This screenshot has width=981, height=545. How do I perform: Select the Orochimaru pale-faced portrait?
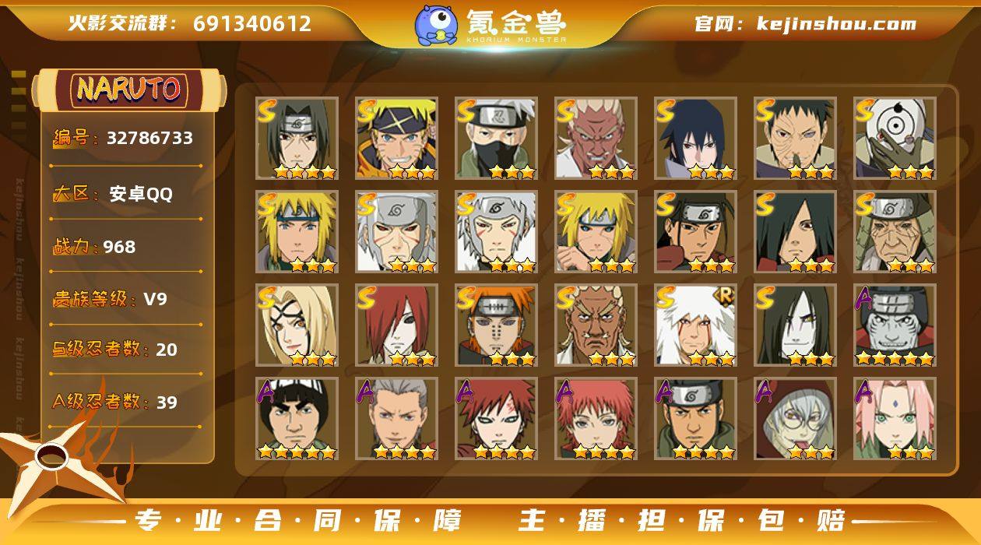(x=795, y=325)
